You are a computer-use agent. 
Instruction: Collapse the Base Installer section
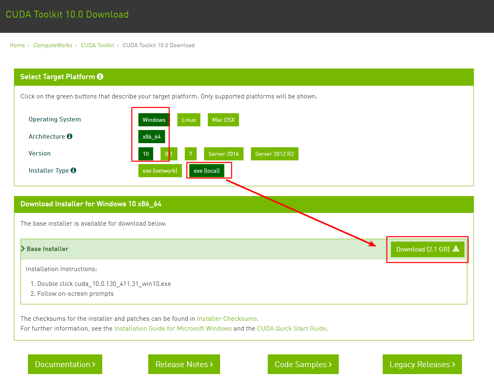coord(45,249)
